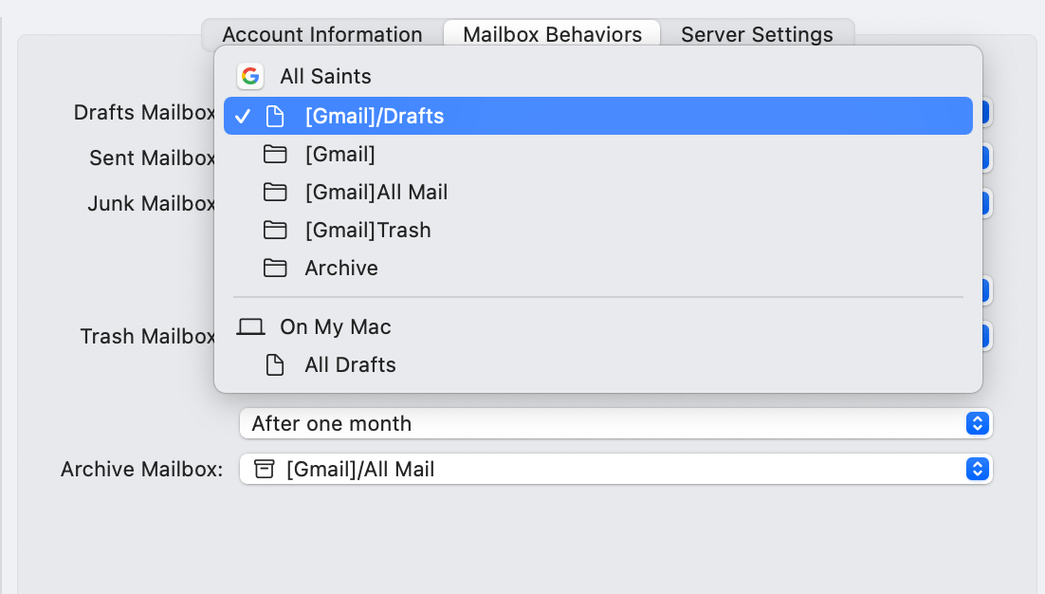Switch to the Account Information tab

coord(321,34)
